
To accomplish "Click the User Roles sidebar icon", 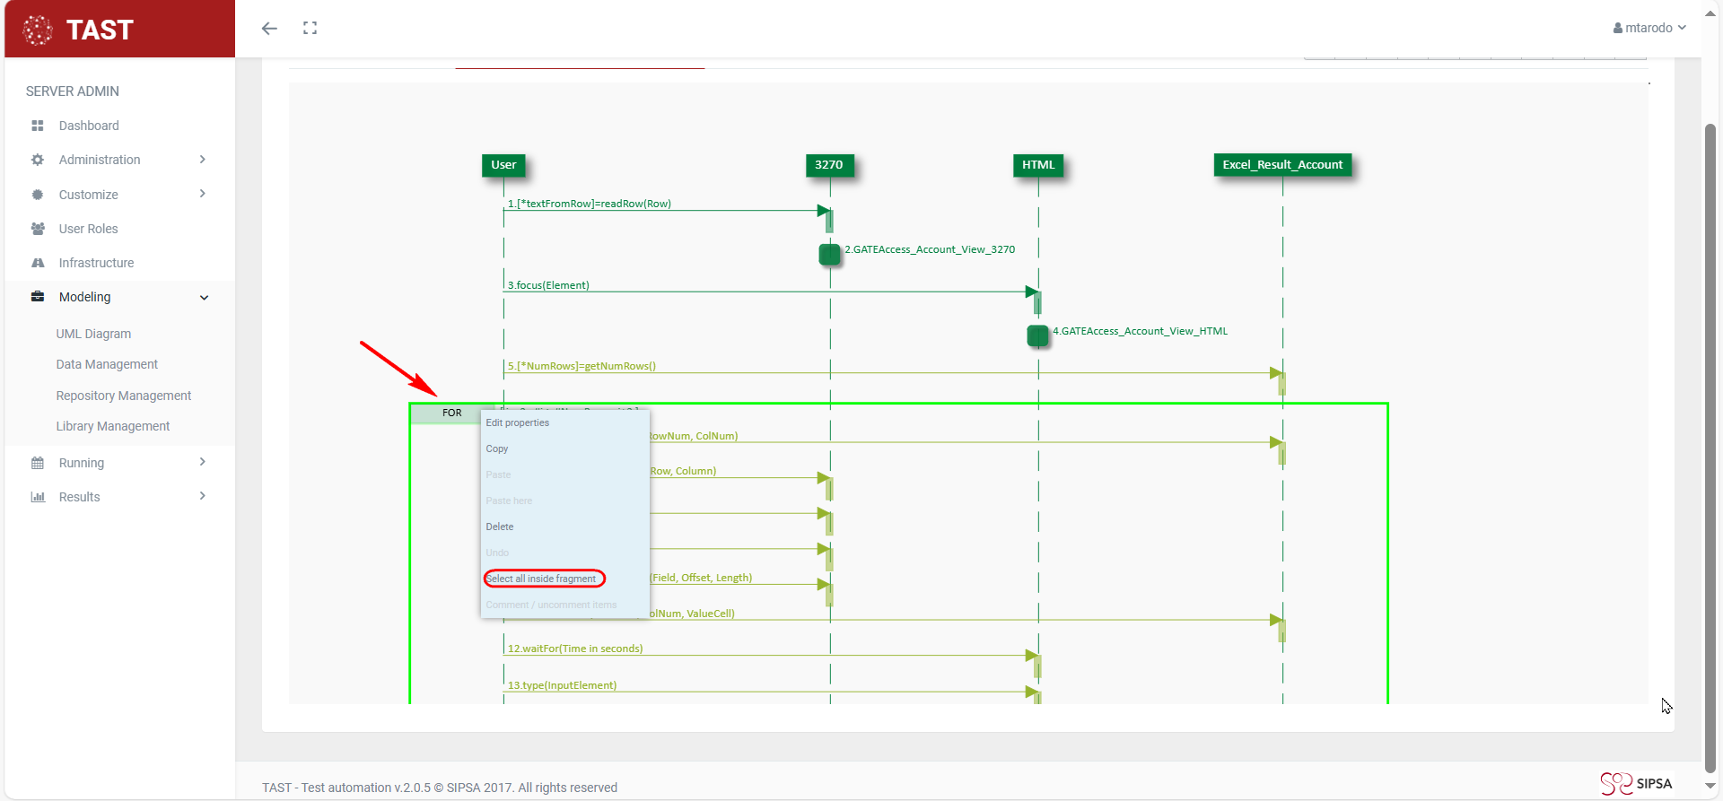I will coord(38,229).
